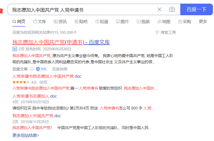Open result 我志愿加入中国共产党(申请书) - 百度文库
The height and width of the screenshot is (141, 214).
click(x=61, y=42)
